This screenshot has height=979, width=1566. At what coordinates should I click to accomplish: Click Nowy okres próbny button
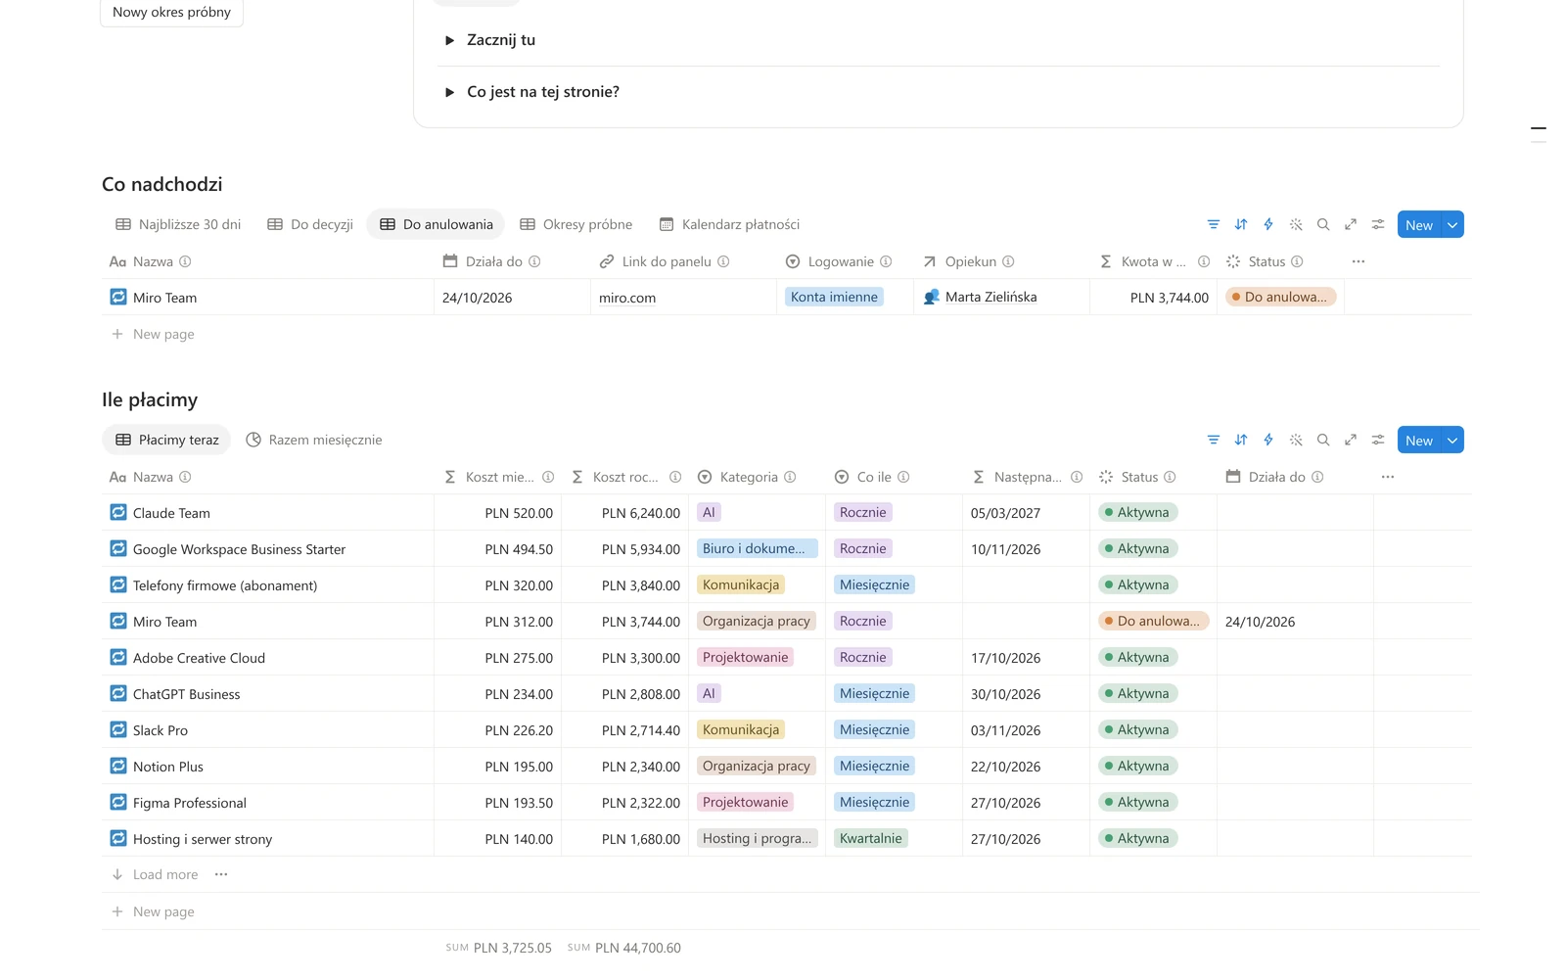click(171, 12)
